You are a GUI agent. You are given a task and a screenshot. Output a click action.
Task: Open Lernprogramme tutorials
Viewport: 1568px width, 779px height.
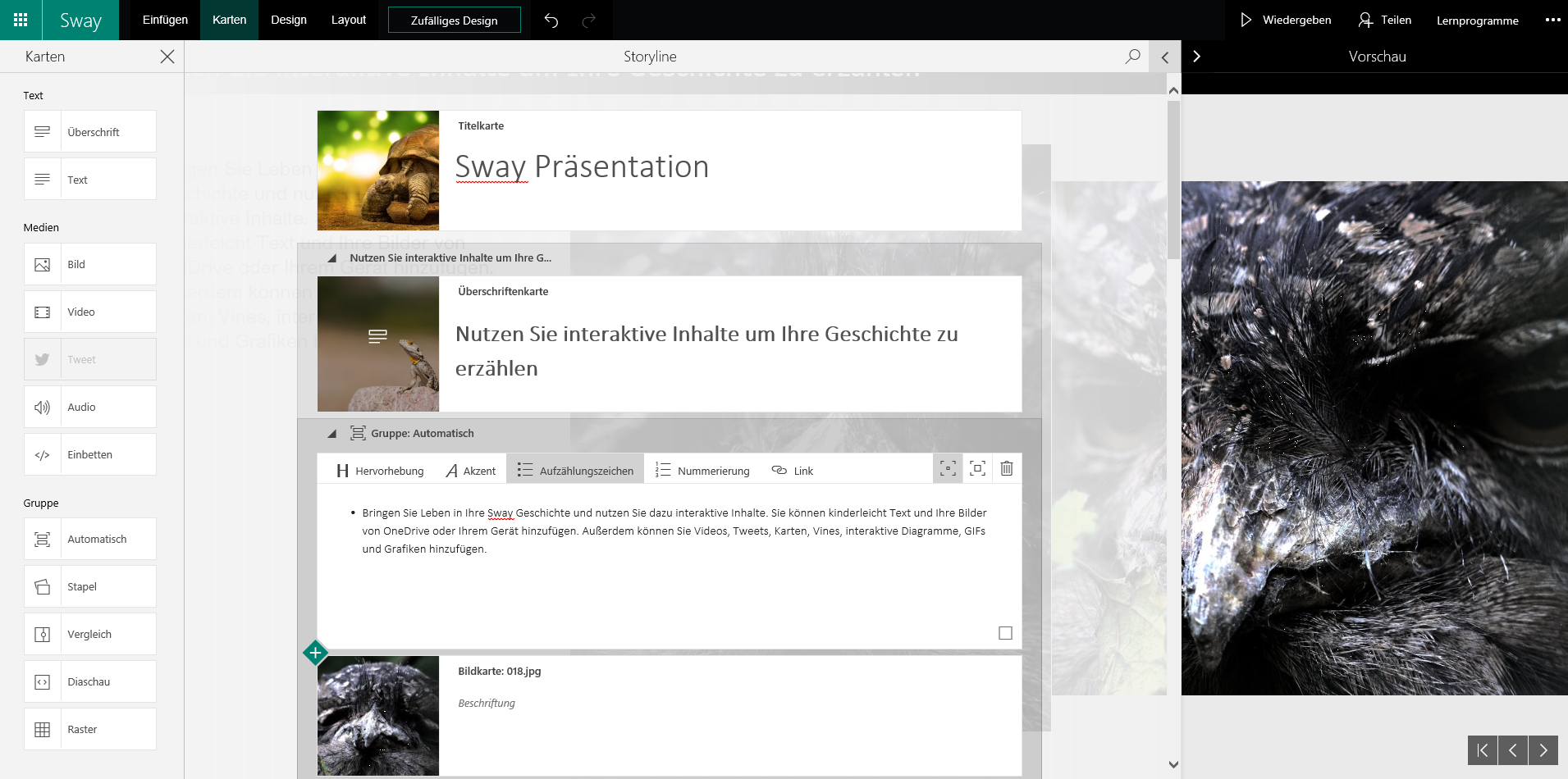pos(1477,20)
